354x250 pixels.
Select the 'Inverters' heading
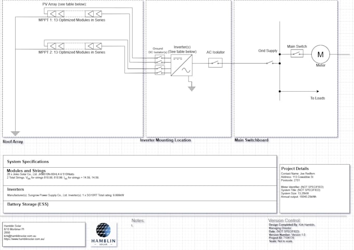coord(15,189)
